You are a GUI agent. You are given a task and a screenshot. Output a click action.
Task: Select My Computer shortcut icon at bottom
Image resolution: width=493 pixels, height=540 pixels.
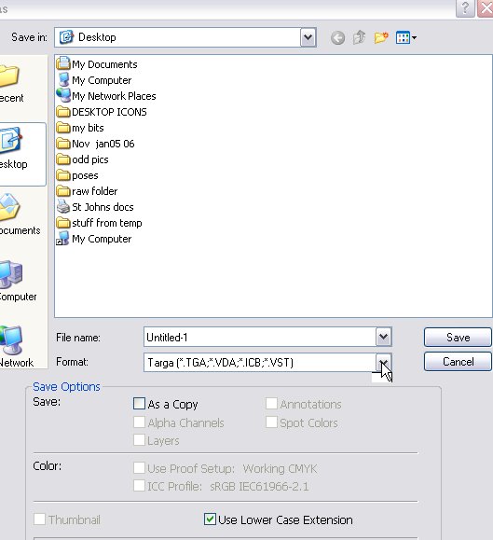tap(63, 239)
